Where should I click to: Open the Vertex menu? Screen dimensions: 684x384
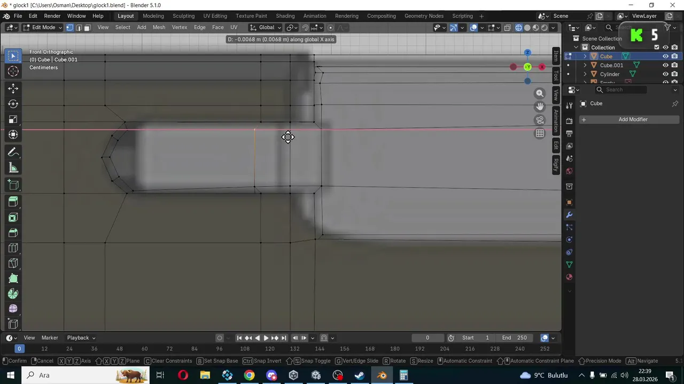(x=179, y=27)
